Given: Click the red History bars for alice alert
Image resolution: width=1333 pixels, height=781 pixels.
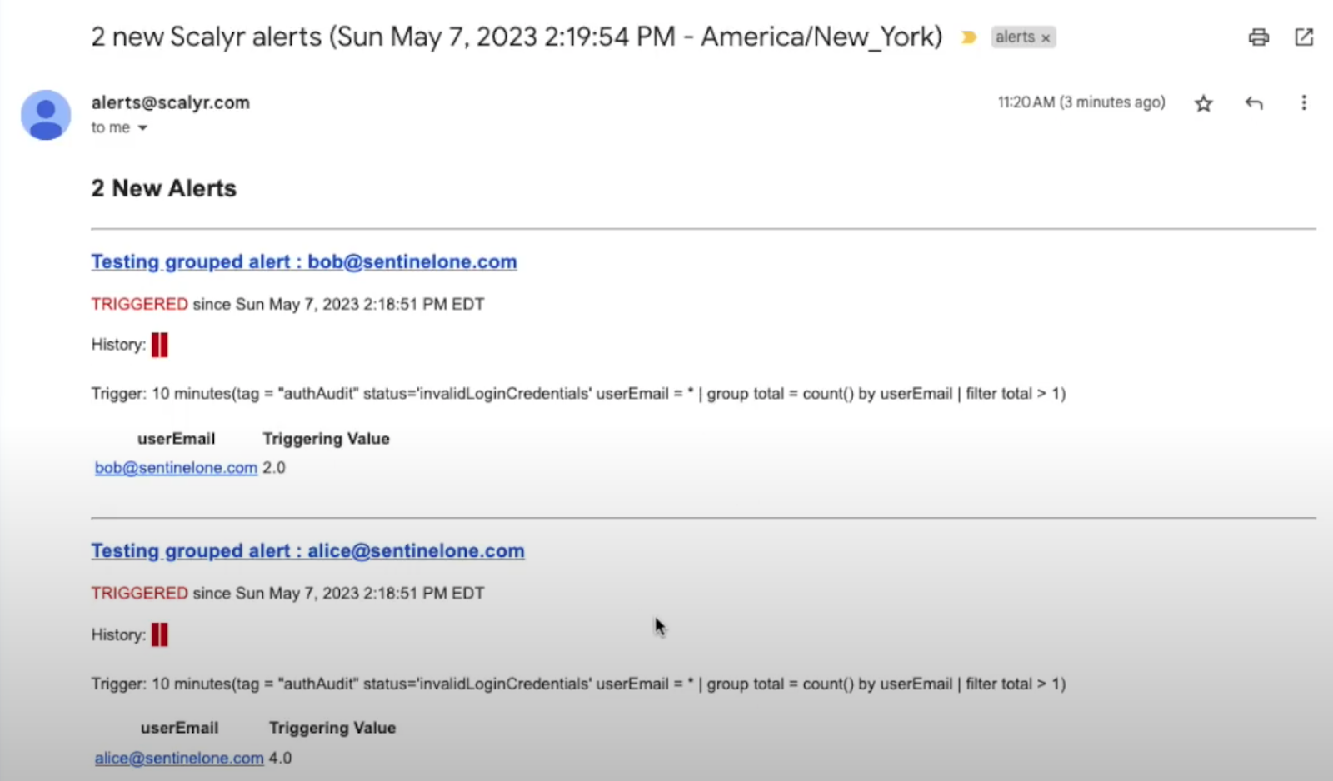Looking at the screenshot, I should click(160, 635).
